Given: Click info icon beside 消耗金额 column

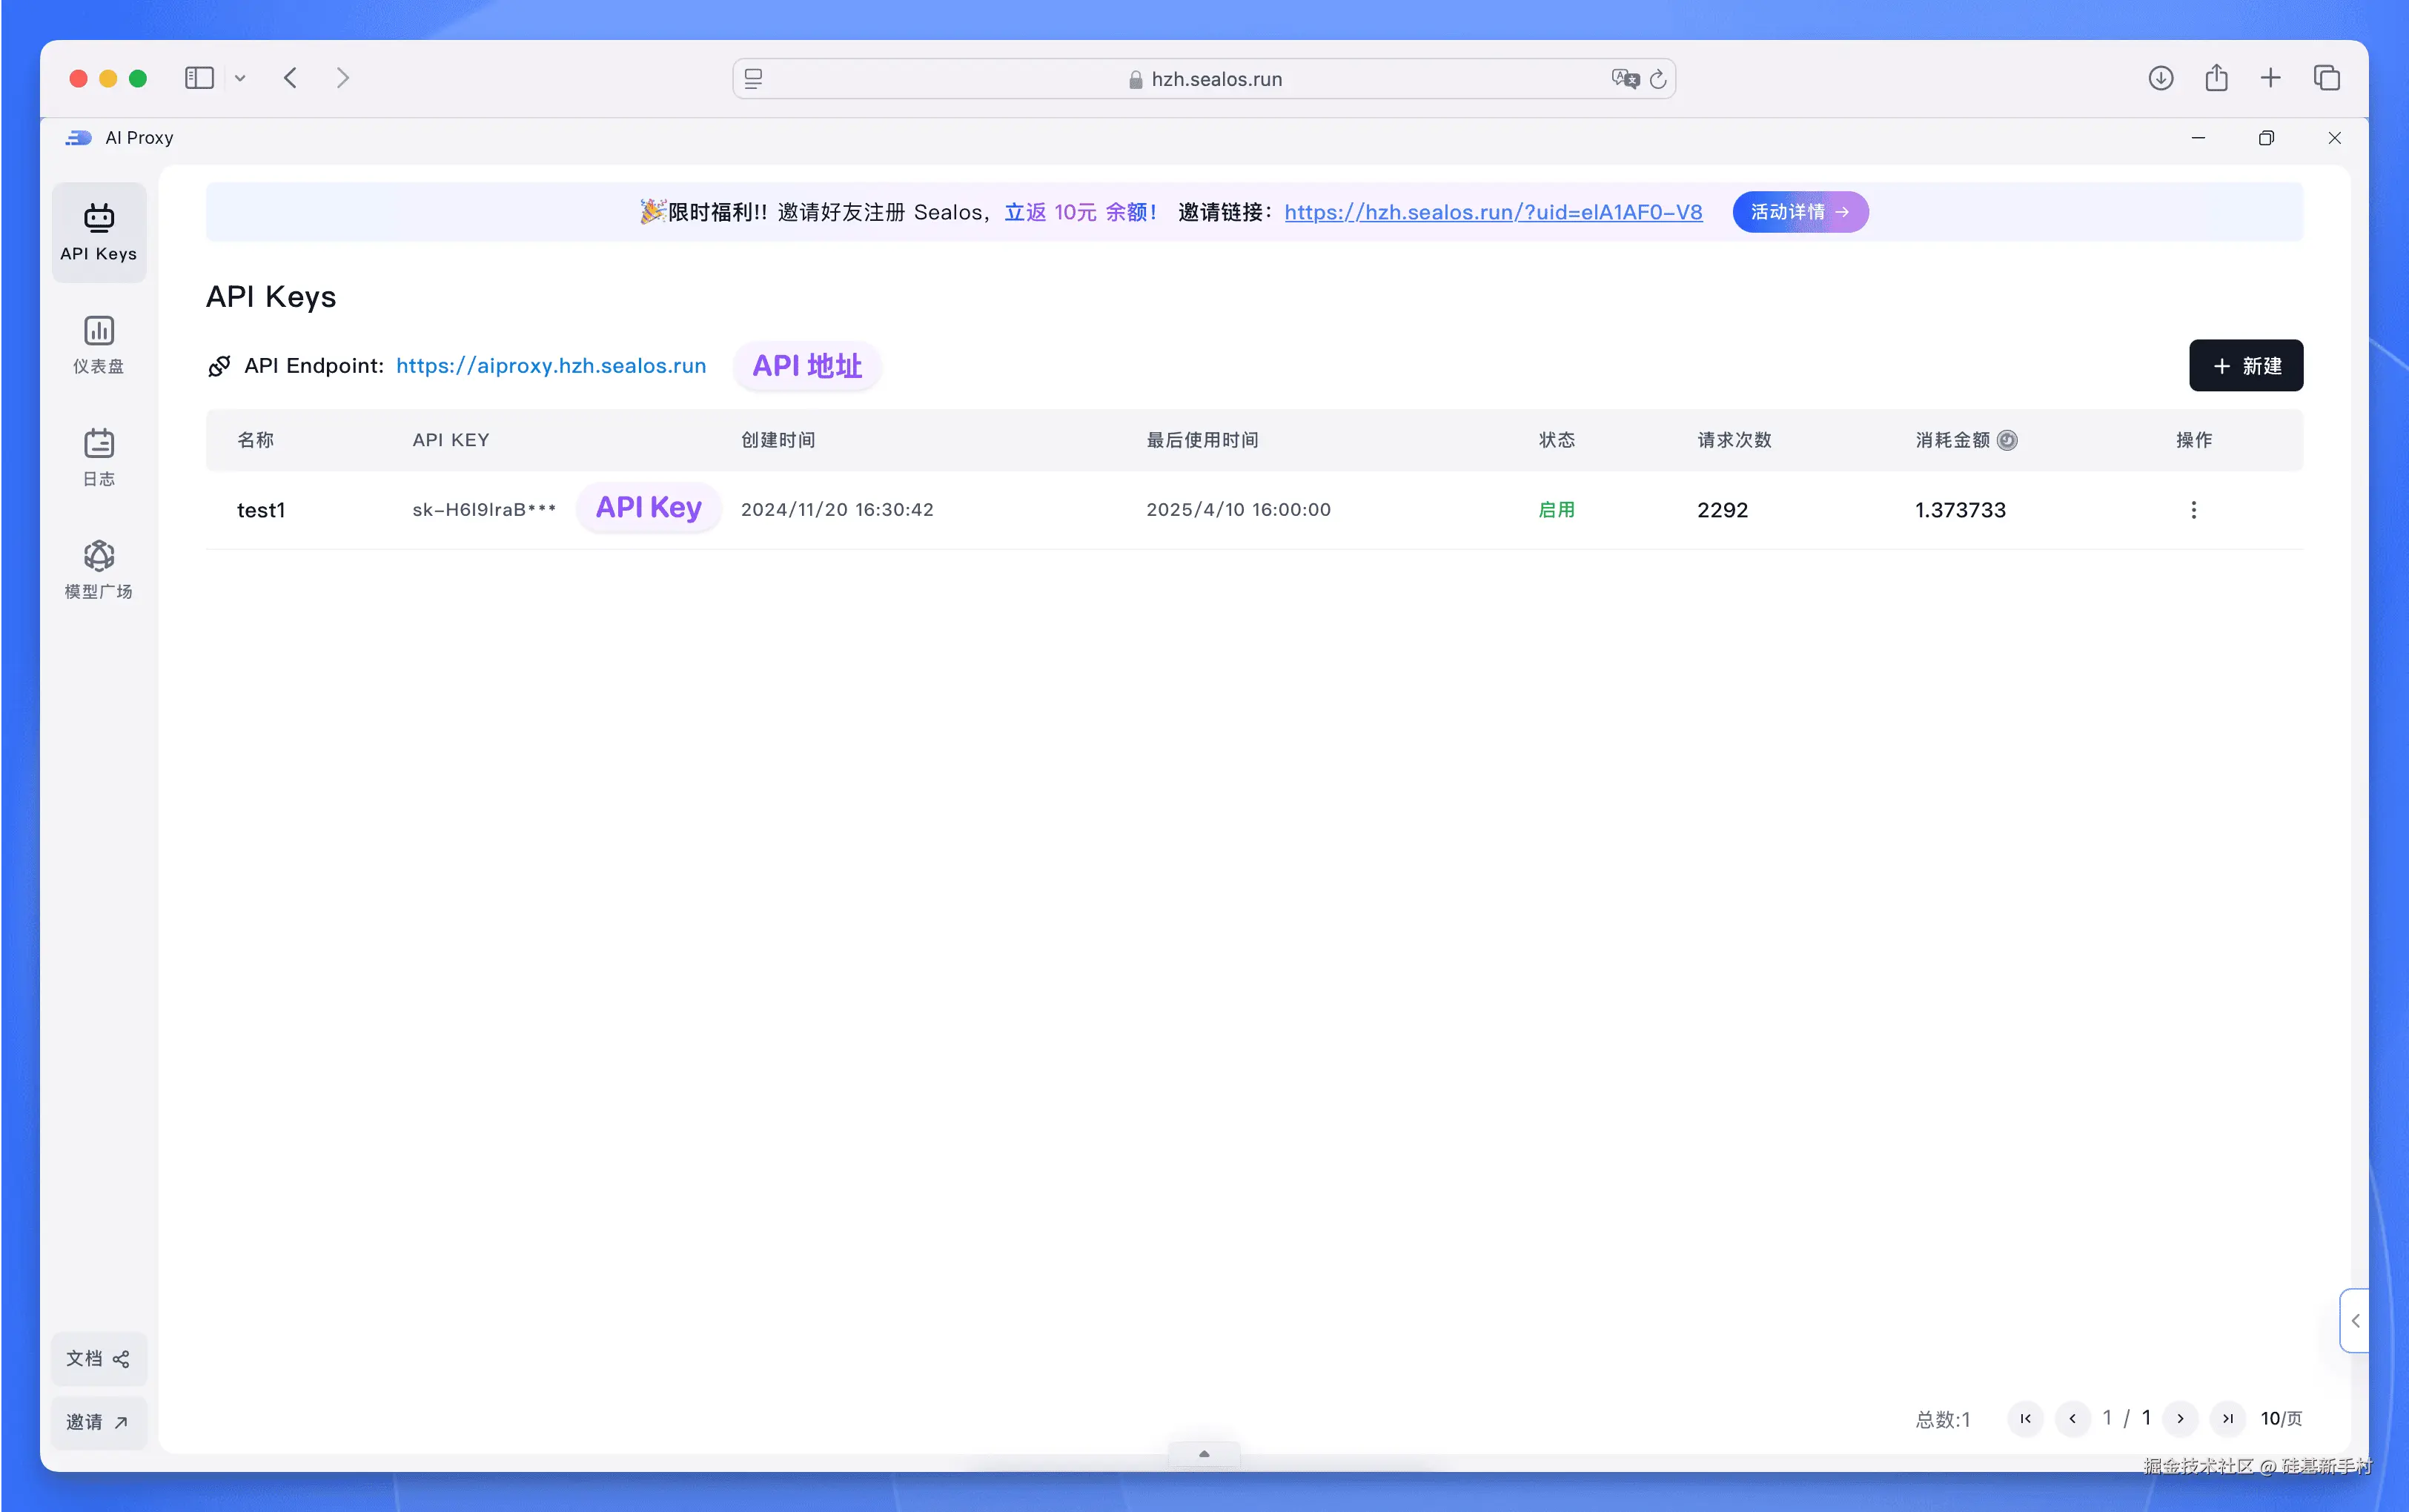Looking at the screenshot, I should point(2007,440).
